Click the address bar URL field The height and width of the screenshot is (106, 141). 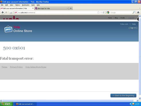[x=57, y=12]
